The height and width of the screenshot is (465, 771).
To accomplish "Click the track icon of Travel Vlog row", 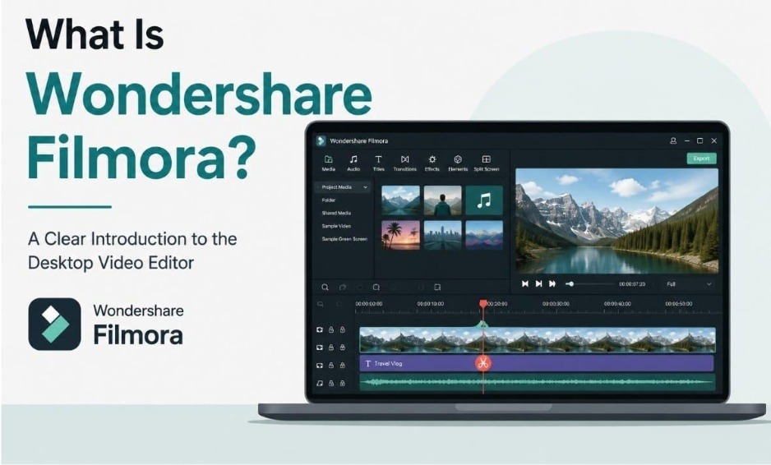I will pyautogui.click(x=320, y=366).
